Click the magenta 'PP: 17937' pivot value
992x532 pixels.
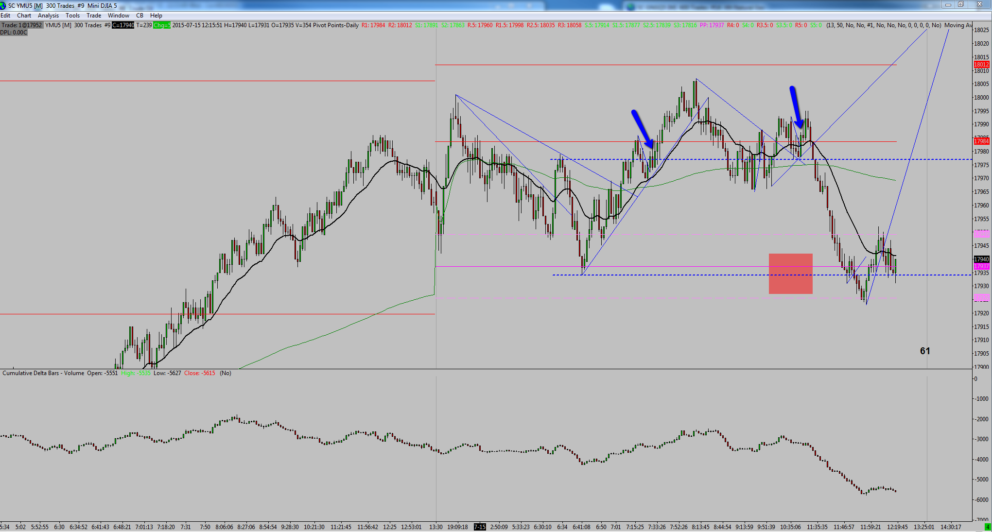click(712, 25)
